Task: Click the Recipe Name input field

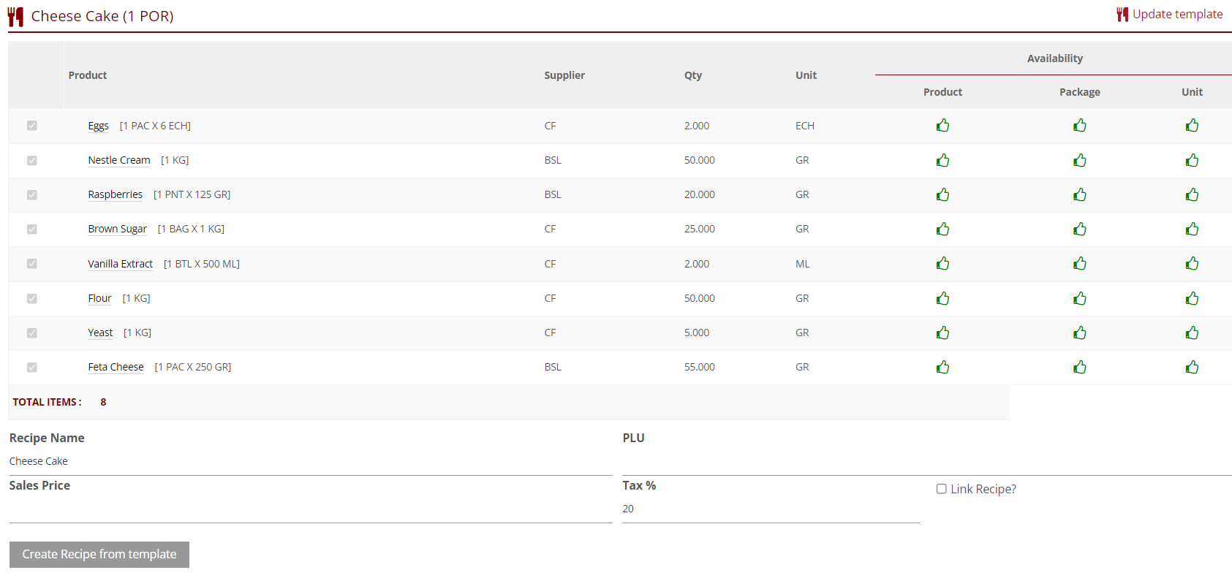Action: pyautogui.click(x=310, y=462)
